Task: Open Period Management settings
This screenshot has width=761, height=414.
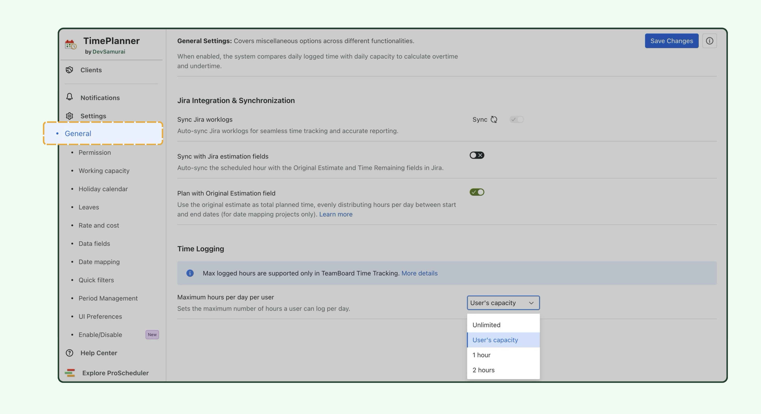Action: coord(108,298)
